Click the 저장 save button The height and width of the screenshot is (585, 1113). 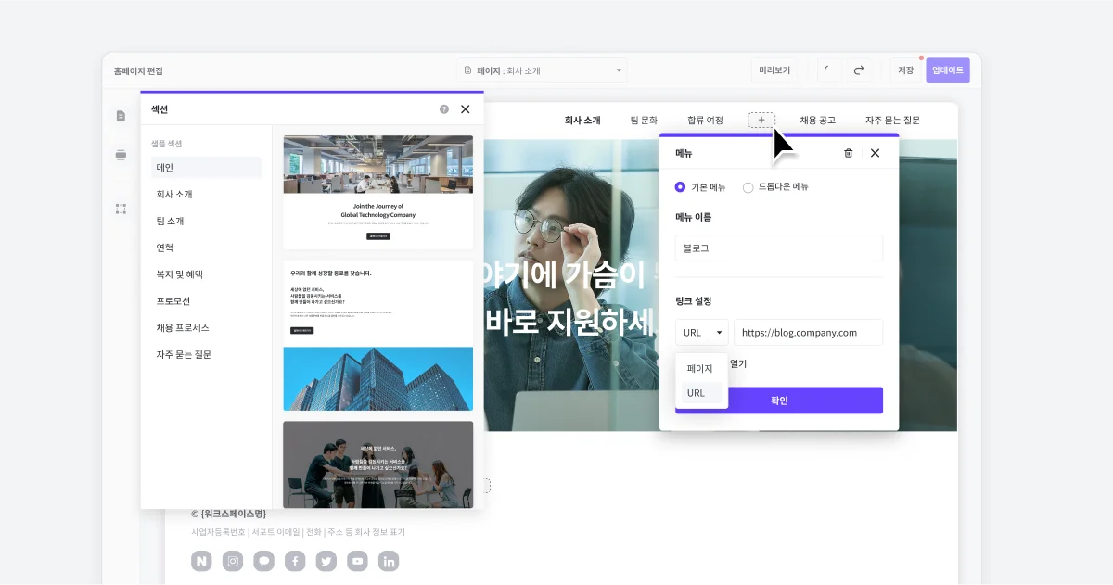(x=906, y=70)
